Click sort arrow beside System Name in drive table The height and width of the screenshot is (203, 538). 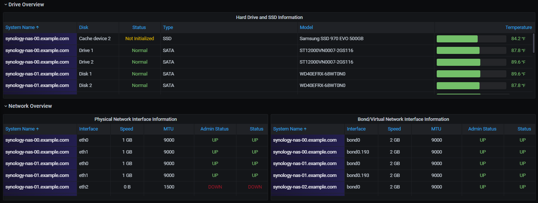[x=38, y=28]
